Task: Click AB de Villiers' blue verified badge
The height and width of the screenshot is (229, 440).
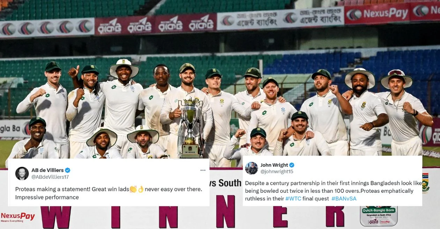Action: point(68,170)
